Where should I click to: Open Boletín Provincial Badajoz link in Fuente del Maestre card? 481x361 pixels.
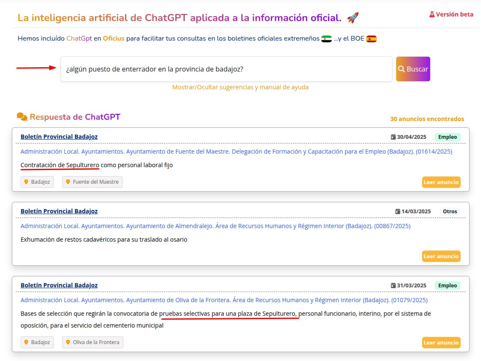click(x=59, y=137)
